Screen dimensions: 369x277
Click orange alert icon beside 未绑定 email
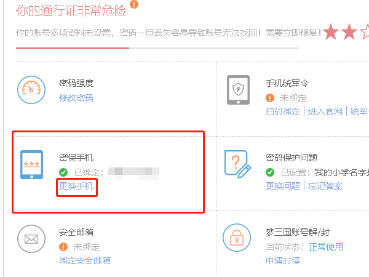point(63,247)
